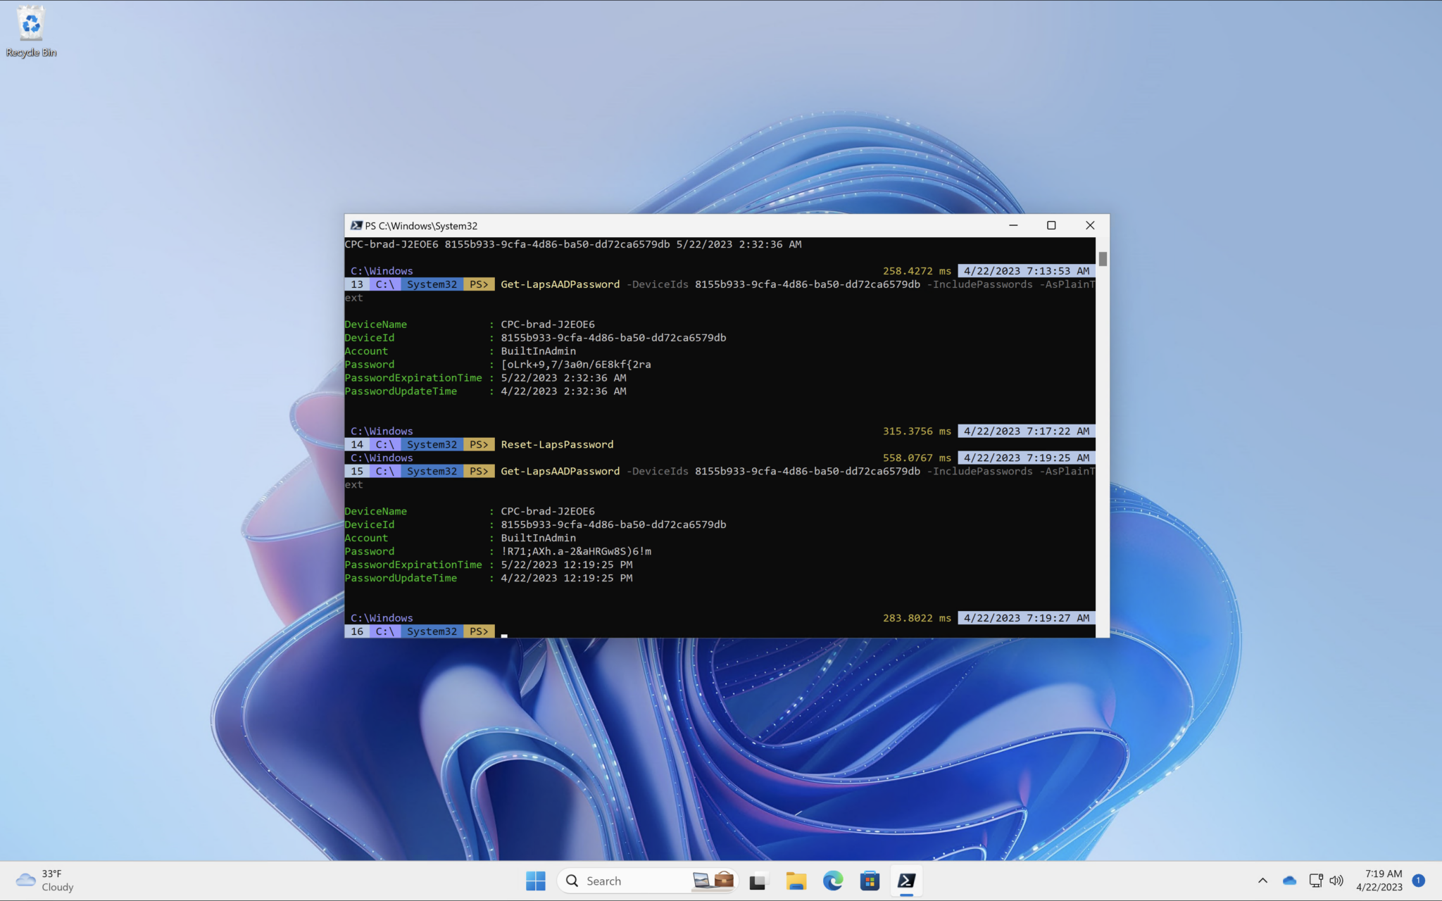Click the PowerShell vertical scrollbar thumb
Image resolution: width=1442 pixels, height=901 pixels.
coord(1103,259)
